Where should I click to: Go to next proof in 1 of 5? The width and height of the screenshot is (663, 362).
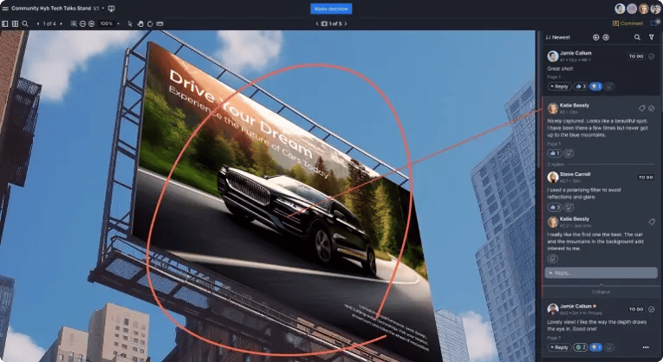point(346,23)
